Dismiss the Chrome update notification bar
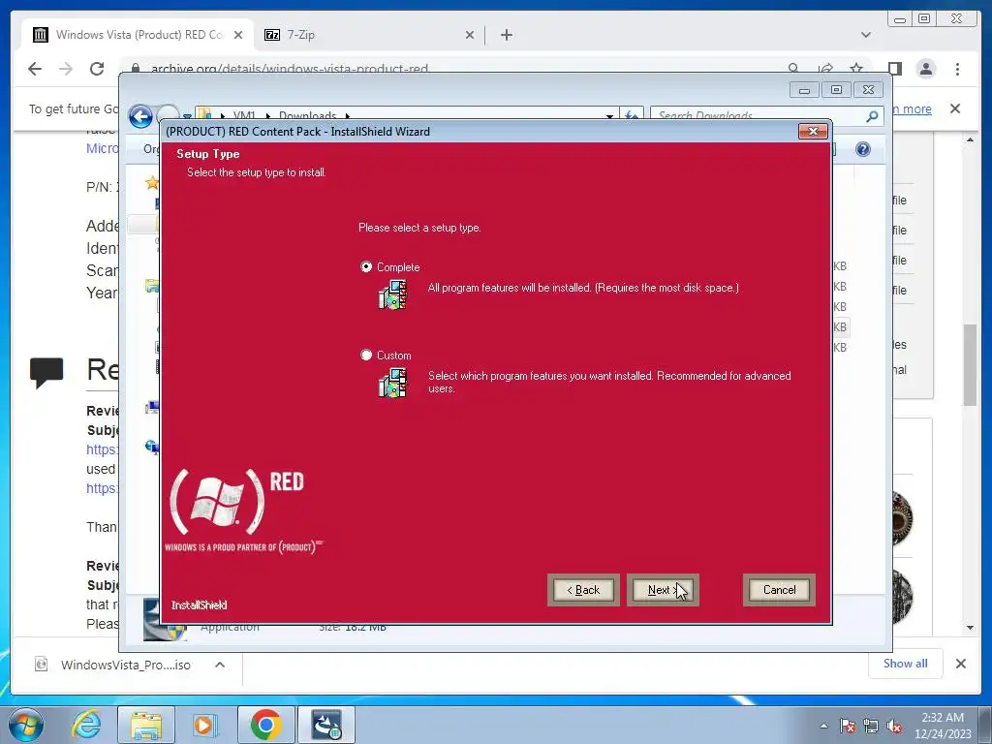 pos(955,108)
